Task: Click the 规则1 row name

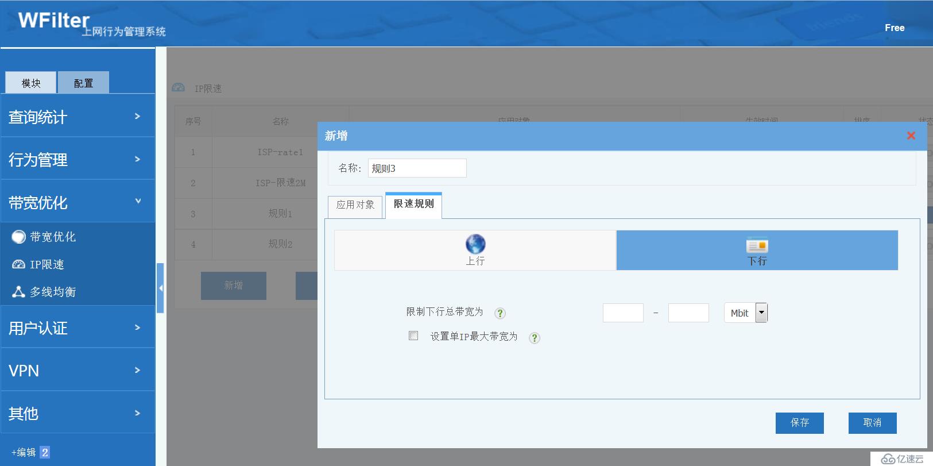Action: [281, 214]
